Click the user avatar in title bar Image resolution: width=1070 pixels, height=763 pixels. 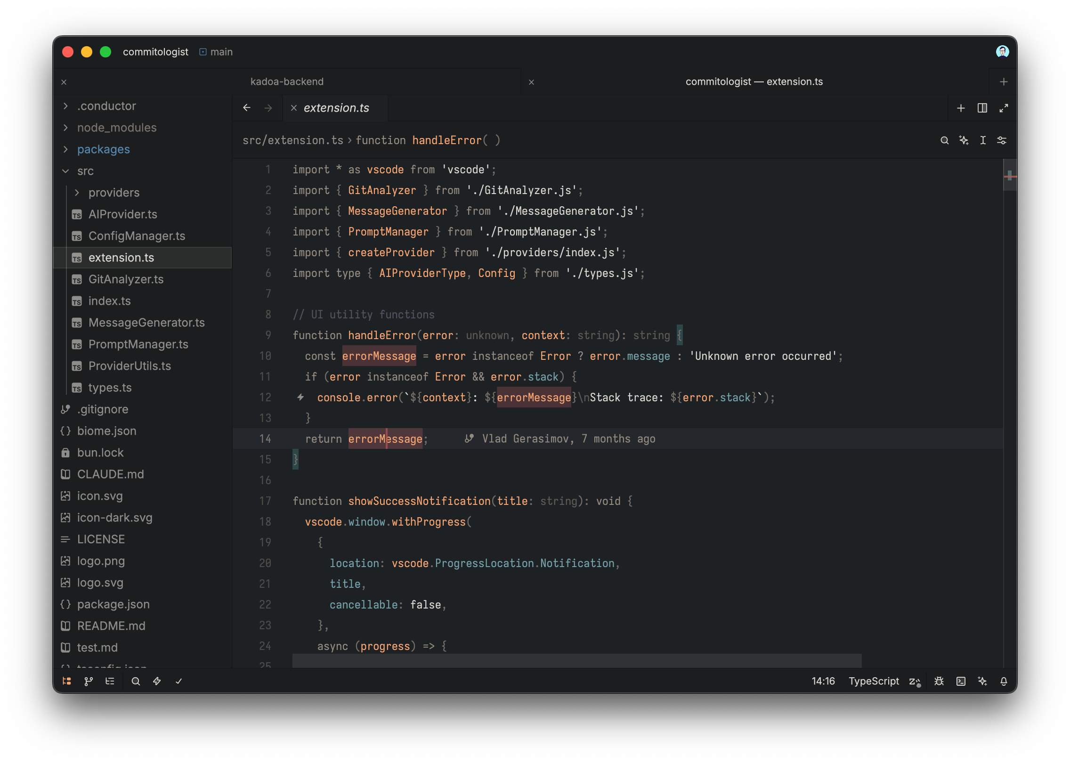coord(1003,51)
